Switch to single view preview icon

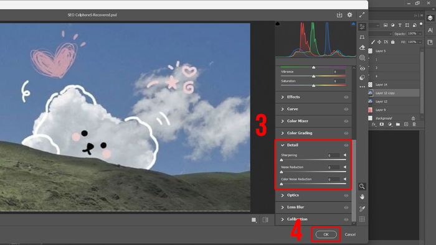tap(254, 220)
